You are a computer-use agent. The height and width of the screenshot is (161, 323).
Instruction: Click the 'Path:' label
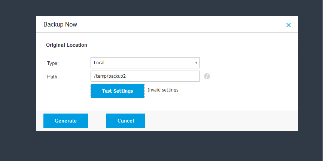(x=53, y=77)
